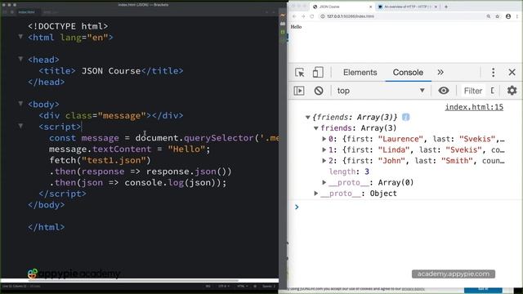
Task: Click the console input prompt
Action: (x=404, y=207)
